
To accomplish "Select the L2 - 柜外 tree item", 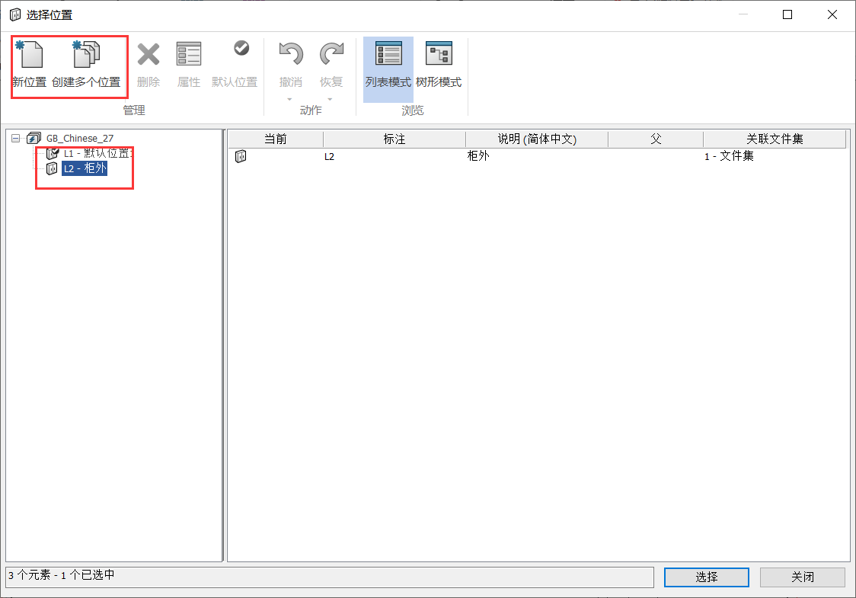I will (85, 168).
